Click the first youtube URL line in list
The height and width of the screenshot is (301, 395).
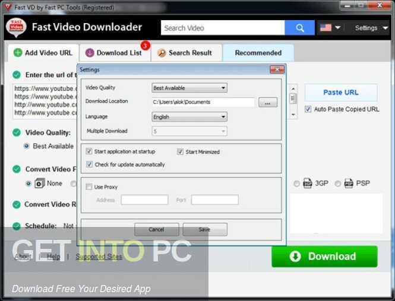click(x=45, y=88)
